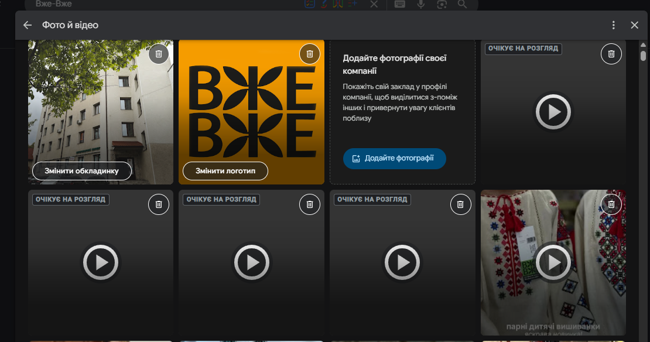Click the scrollbar thumb of the gallery

(x=643, y=56)
